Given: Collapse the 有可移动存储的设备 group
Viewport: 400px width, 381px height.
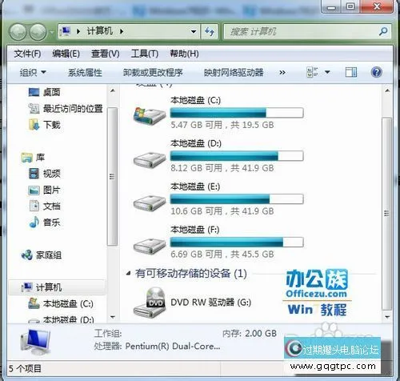Looking at the screenshot, I should coord(129,273).
